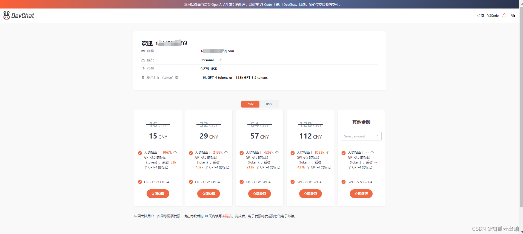Click DevChat brand name in header

click(x=23, y=16)
